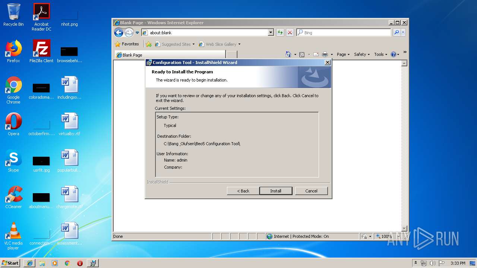Expand the address bar URL dropdown
This screenshot has width=477, height=268.
tap(271, 33)
